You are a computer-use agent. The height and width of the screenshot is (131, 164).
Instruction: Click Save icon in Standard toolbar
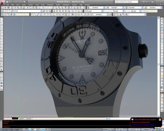tap(9, 8)
